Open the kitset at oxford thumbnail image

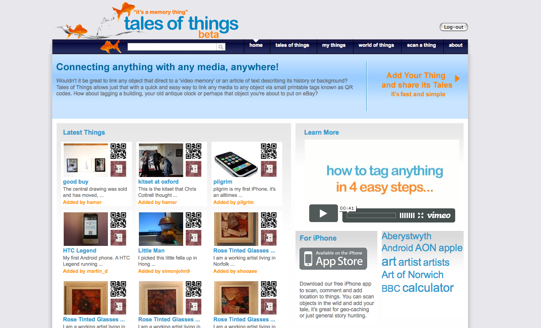click(x=161, y=160)
